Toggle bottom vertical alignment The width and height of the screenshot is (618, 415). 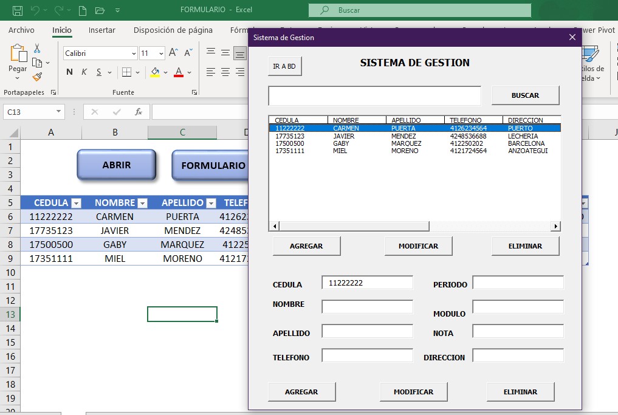[240, 53]
